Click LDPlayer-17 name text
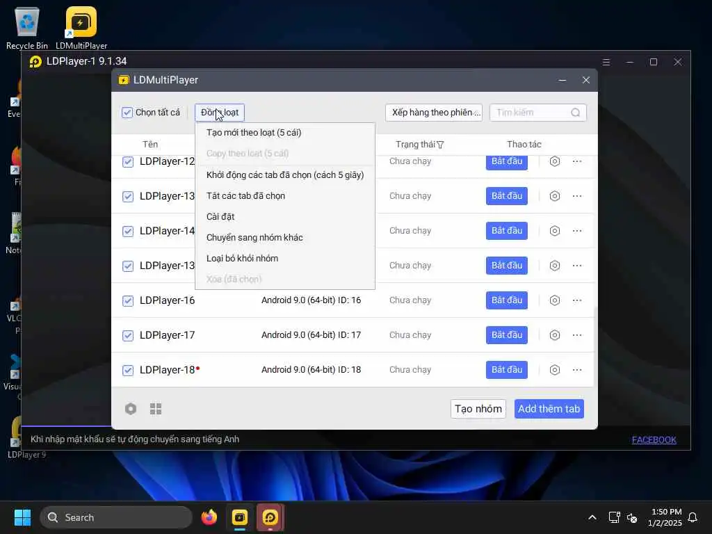The image size is (712, 534). (167, 335)
